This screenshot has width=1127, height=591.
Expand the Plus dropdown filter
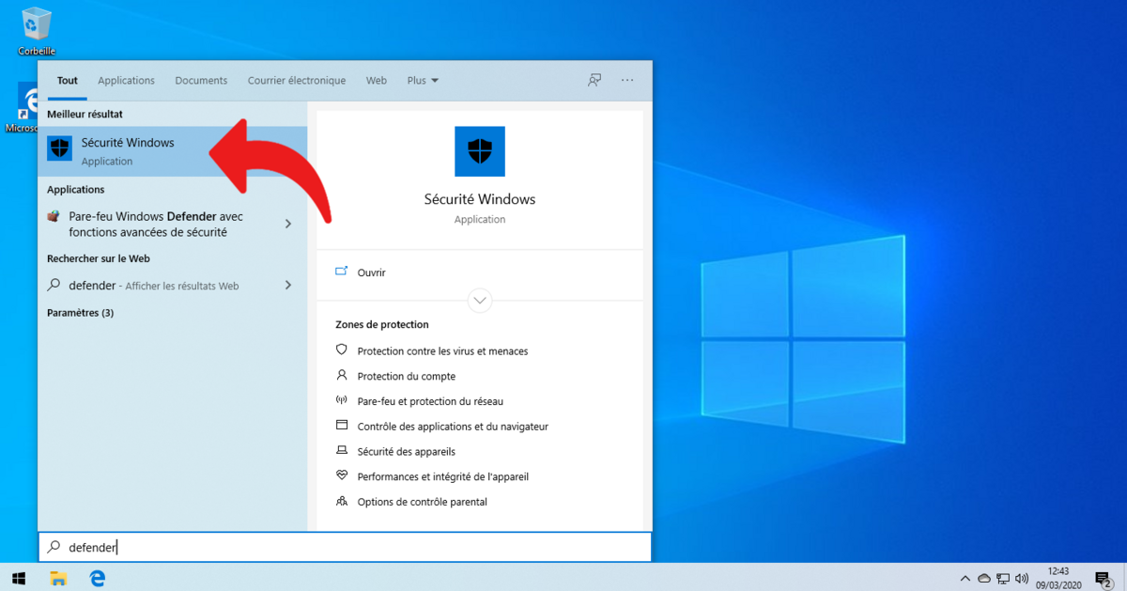(x=423, y=81)
